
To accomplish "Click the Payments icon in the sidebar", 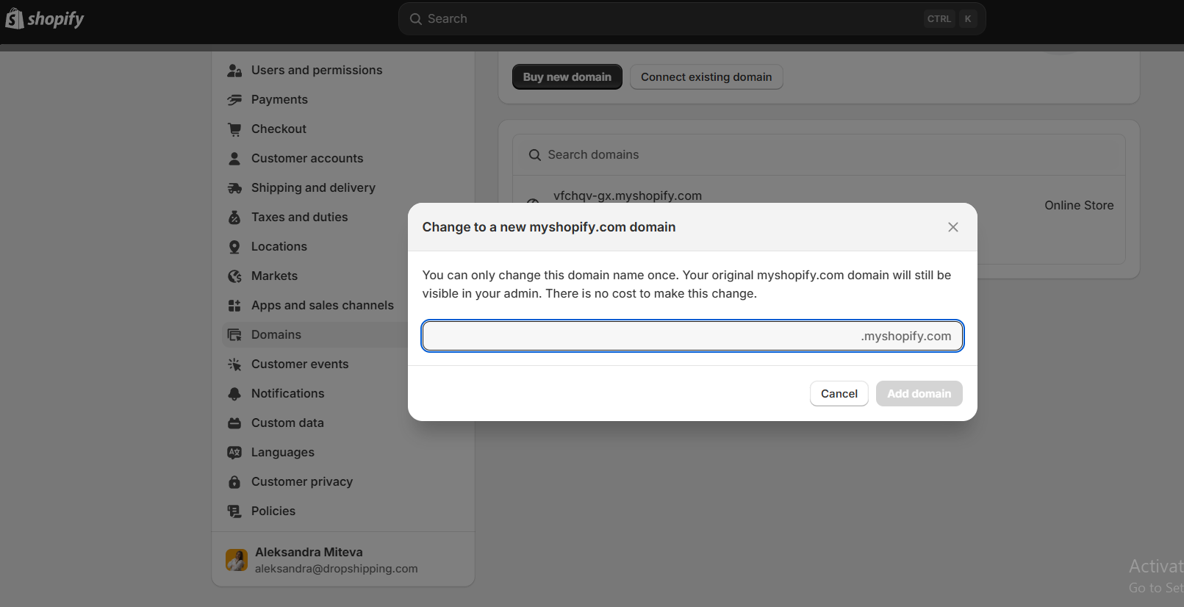I will tap(234, 100).
